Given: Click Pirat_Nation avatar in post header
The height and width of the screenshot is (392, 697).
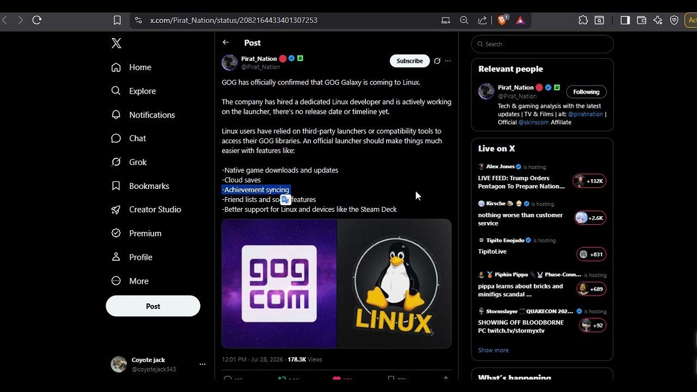Looking at the screenshot, I should coord(230,63).
